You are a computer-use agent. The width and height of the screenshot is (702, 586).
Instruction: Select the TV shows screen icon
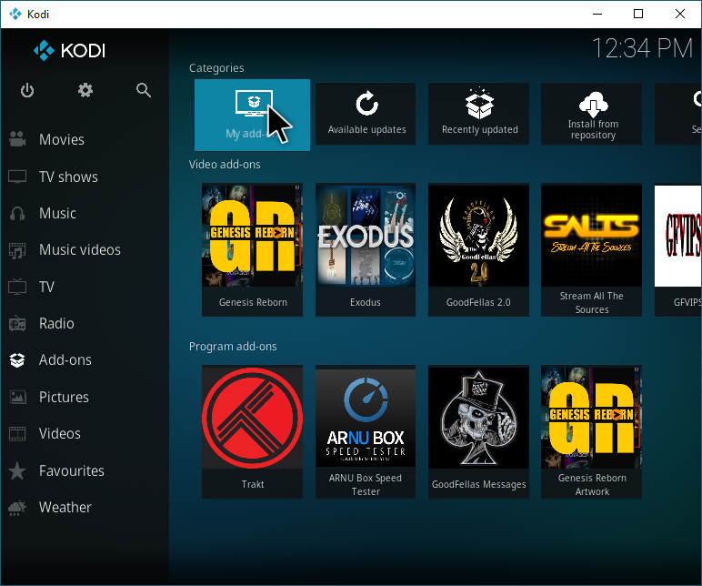tap(17, 177)
